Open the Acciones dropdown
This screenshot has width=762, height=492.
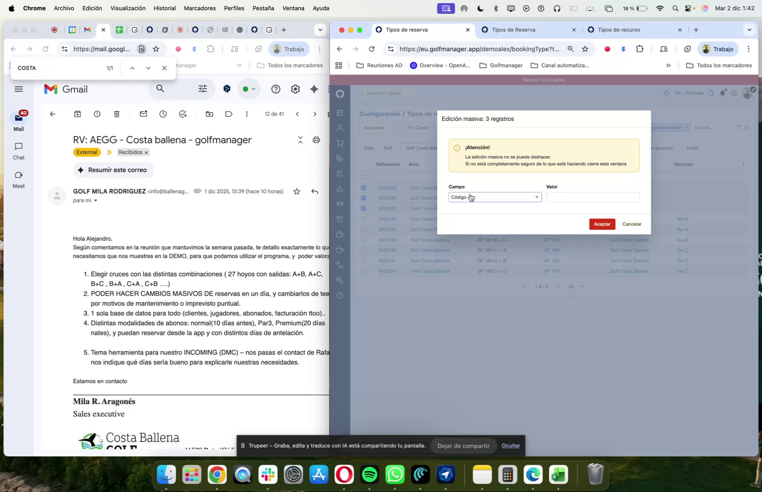pyautogui.click(x=378, y=128)
